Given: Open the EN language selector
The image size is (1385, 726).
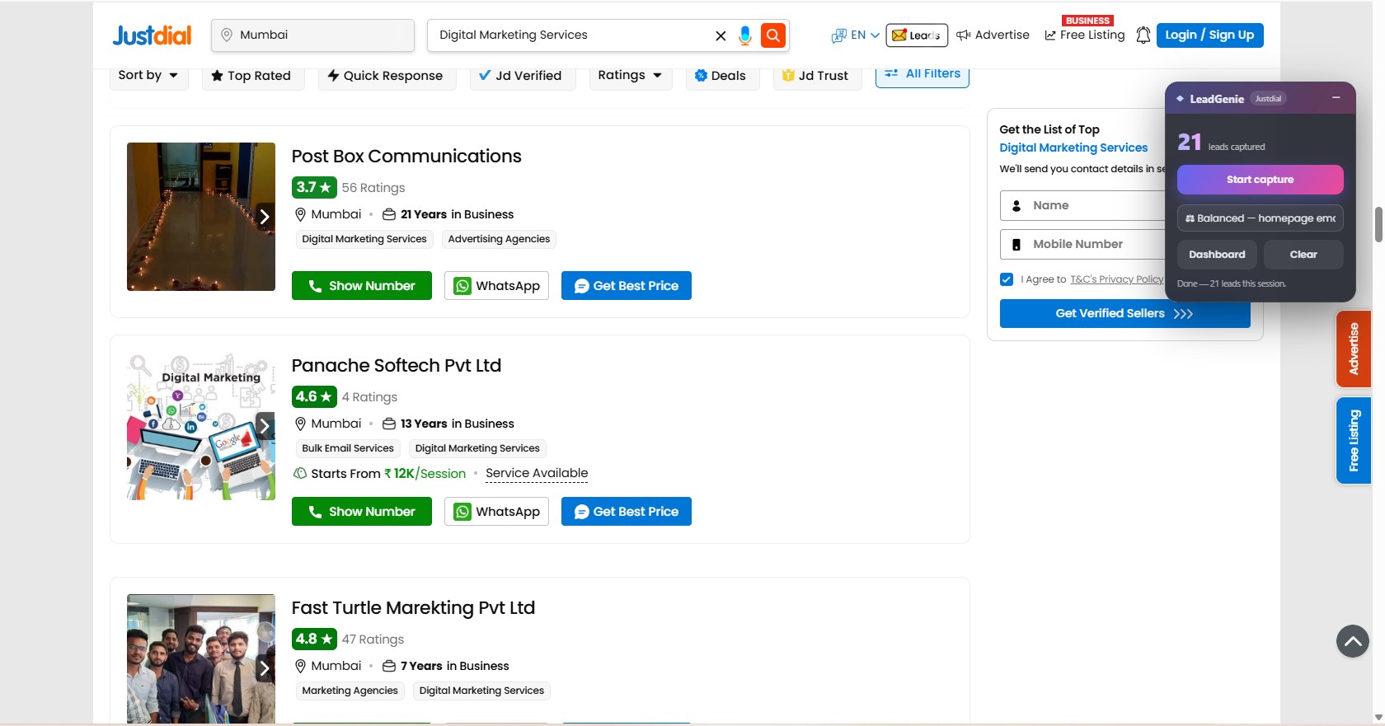Looking at the screenshot, I should [x=856, y=35].
